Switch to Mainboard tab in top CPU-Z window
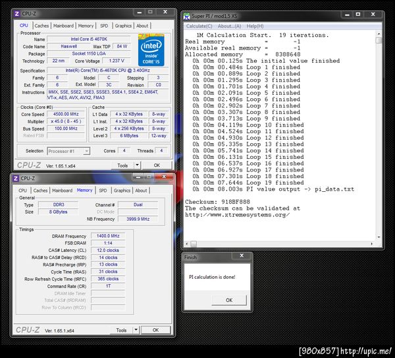395x358 pixels. (x=63, y=26)
